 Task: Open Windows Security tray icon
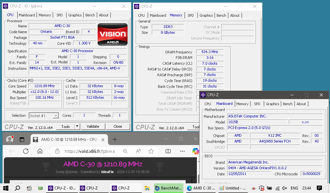[x=261, y=188]
